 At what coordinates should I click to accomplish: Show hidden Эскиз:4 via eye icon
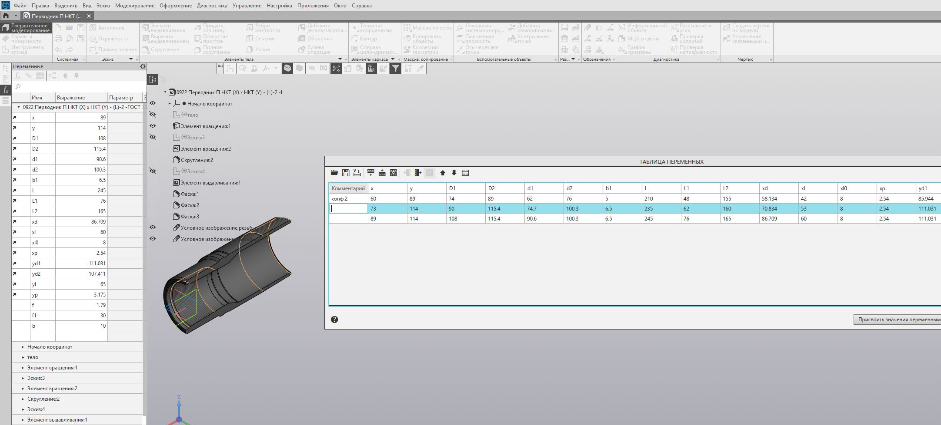tap(153, 171)
